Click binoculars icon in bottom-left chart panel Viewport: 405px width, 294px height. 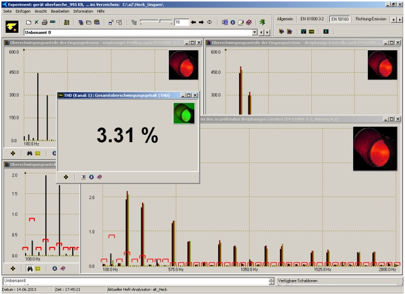pyautogui.click(x=29, y=268)
